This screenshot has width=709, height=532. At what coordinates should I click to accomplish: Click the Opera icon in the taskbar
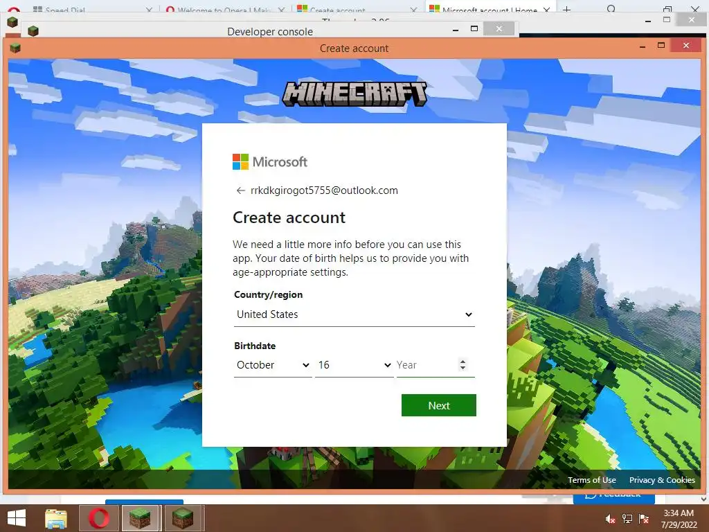[x=98, y=518]
